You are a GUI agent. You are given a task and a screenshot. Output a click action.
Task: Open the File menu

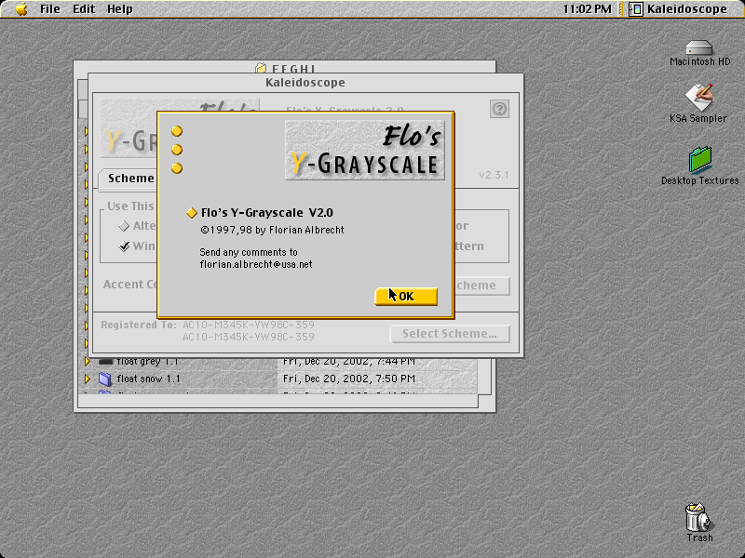[x=50, y=9]
